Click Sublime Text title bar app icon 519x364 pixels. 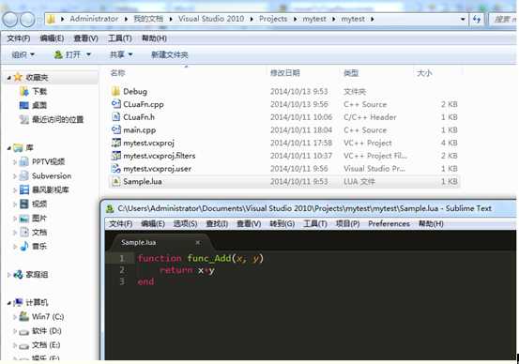tap(110, 209)
